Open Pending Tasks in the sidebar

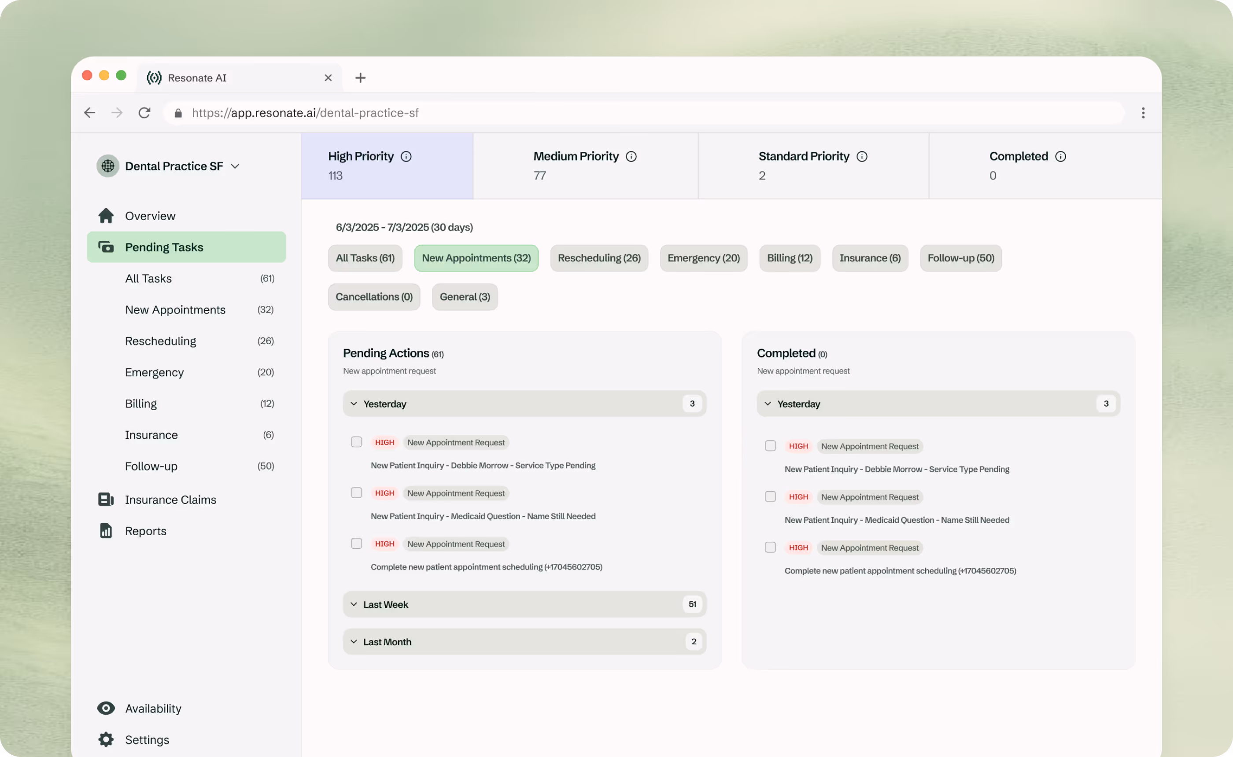186,247
